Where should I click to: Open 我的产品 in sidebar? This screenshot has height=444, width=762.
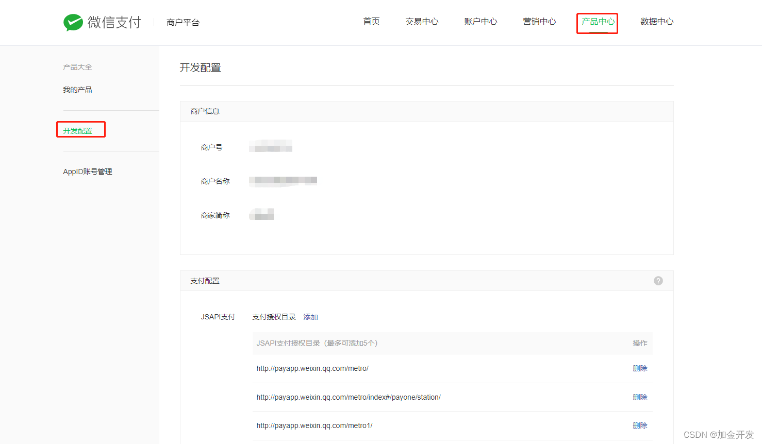point(77,90)
